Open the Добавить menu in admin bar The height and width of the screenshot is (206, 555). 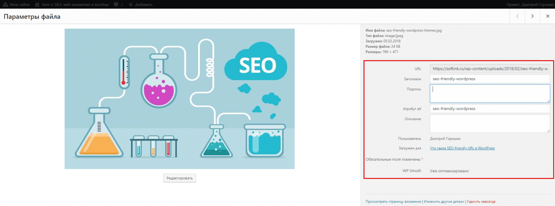pos(144,4)
